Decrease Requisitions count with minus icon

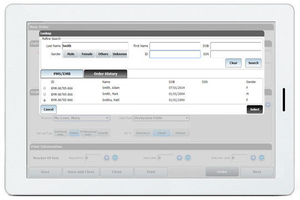point(115,158)
